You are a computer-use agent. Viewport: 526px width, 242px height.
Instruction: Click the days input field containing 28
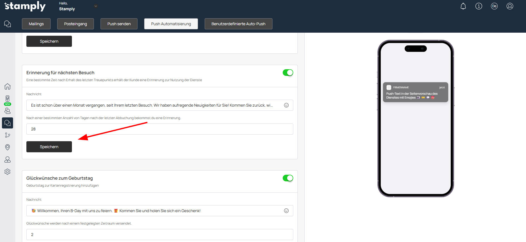[160, 129]
